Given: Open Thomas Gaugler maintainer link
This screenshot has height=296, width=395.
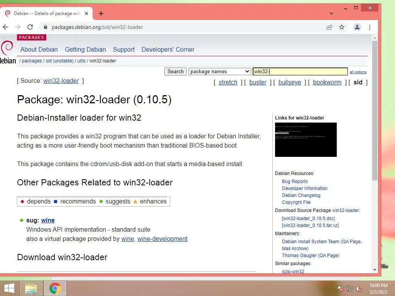Looking at the screenshot, I should click(299, 256).
